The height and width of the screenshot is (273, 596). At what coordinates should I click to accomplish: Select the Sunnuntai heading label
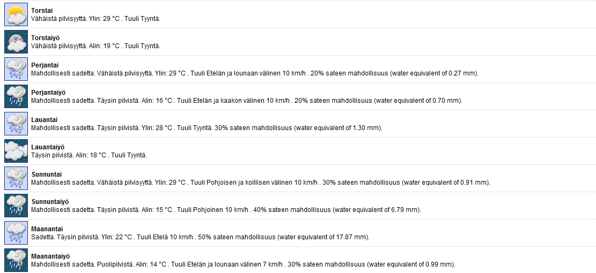[46, 175]
